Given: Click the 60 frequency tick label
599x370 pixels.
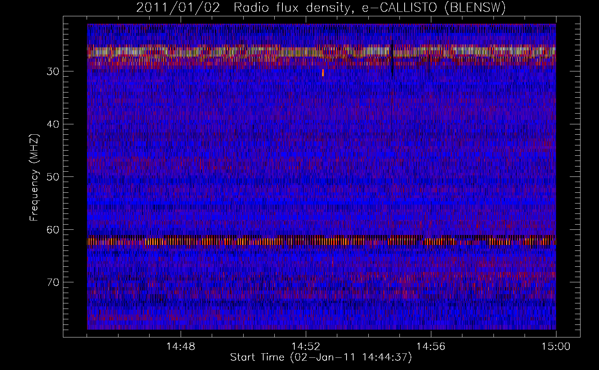Looking at the screenshot, I should click(x=53, y=230).
